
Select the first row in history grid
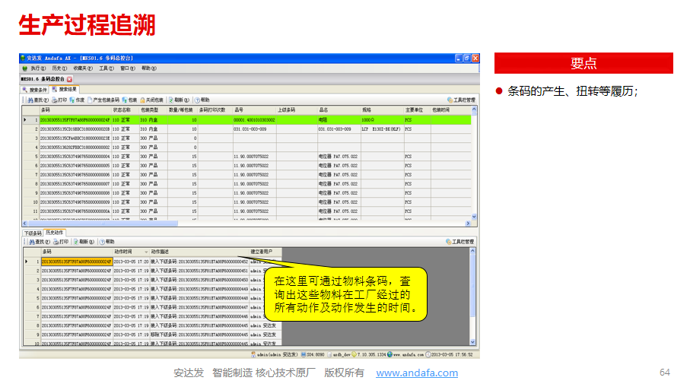coord(76,261)
